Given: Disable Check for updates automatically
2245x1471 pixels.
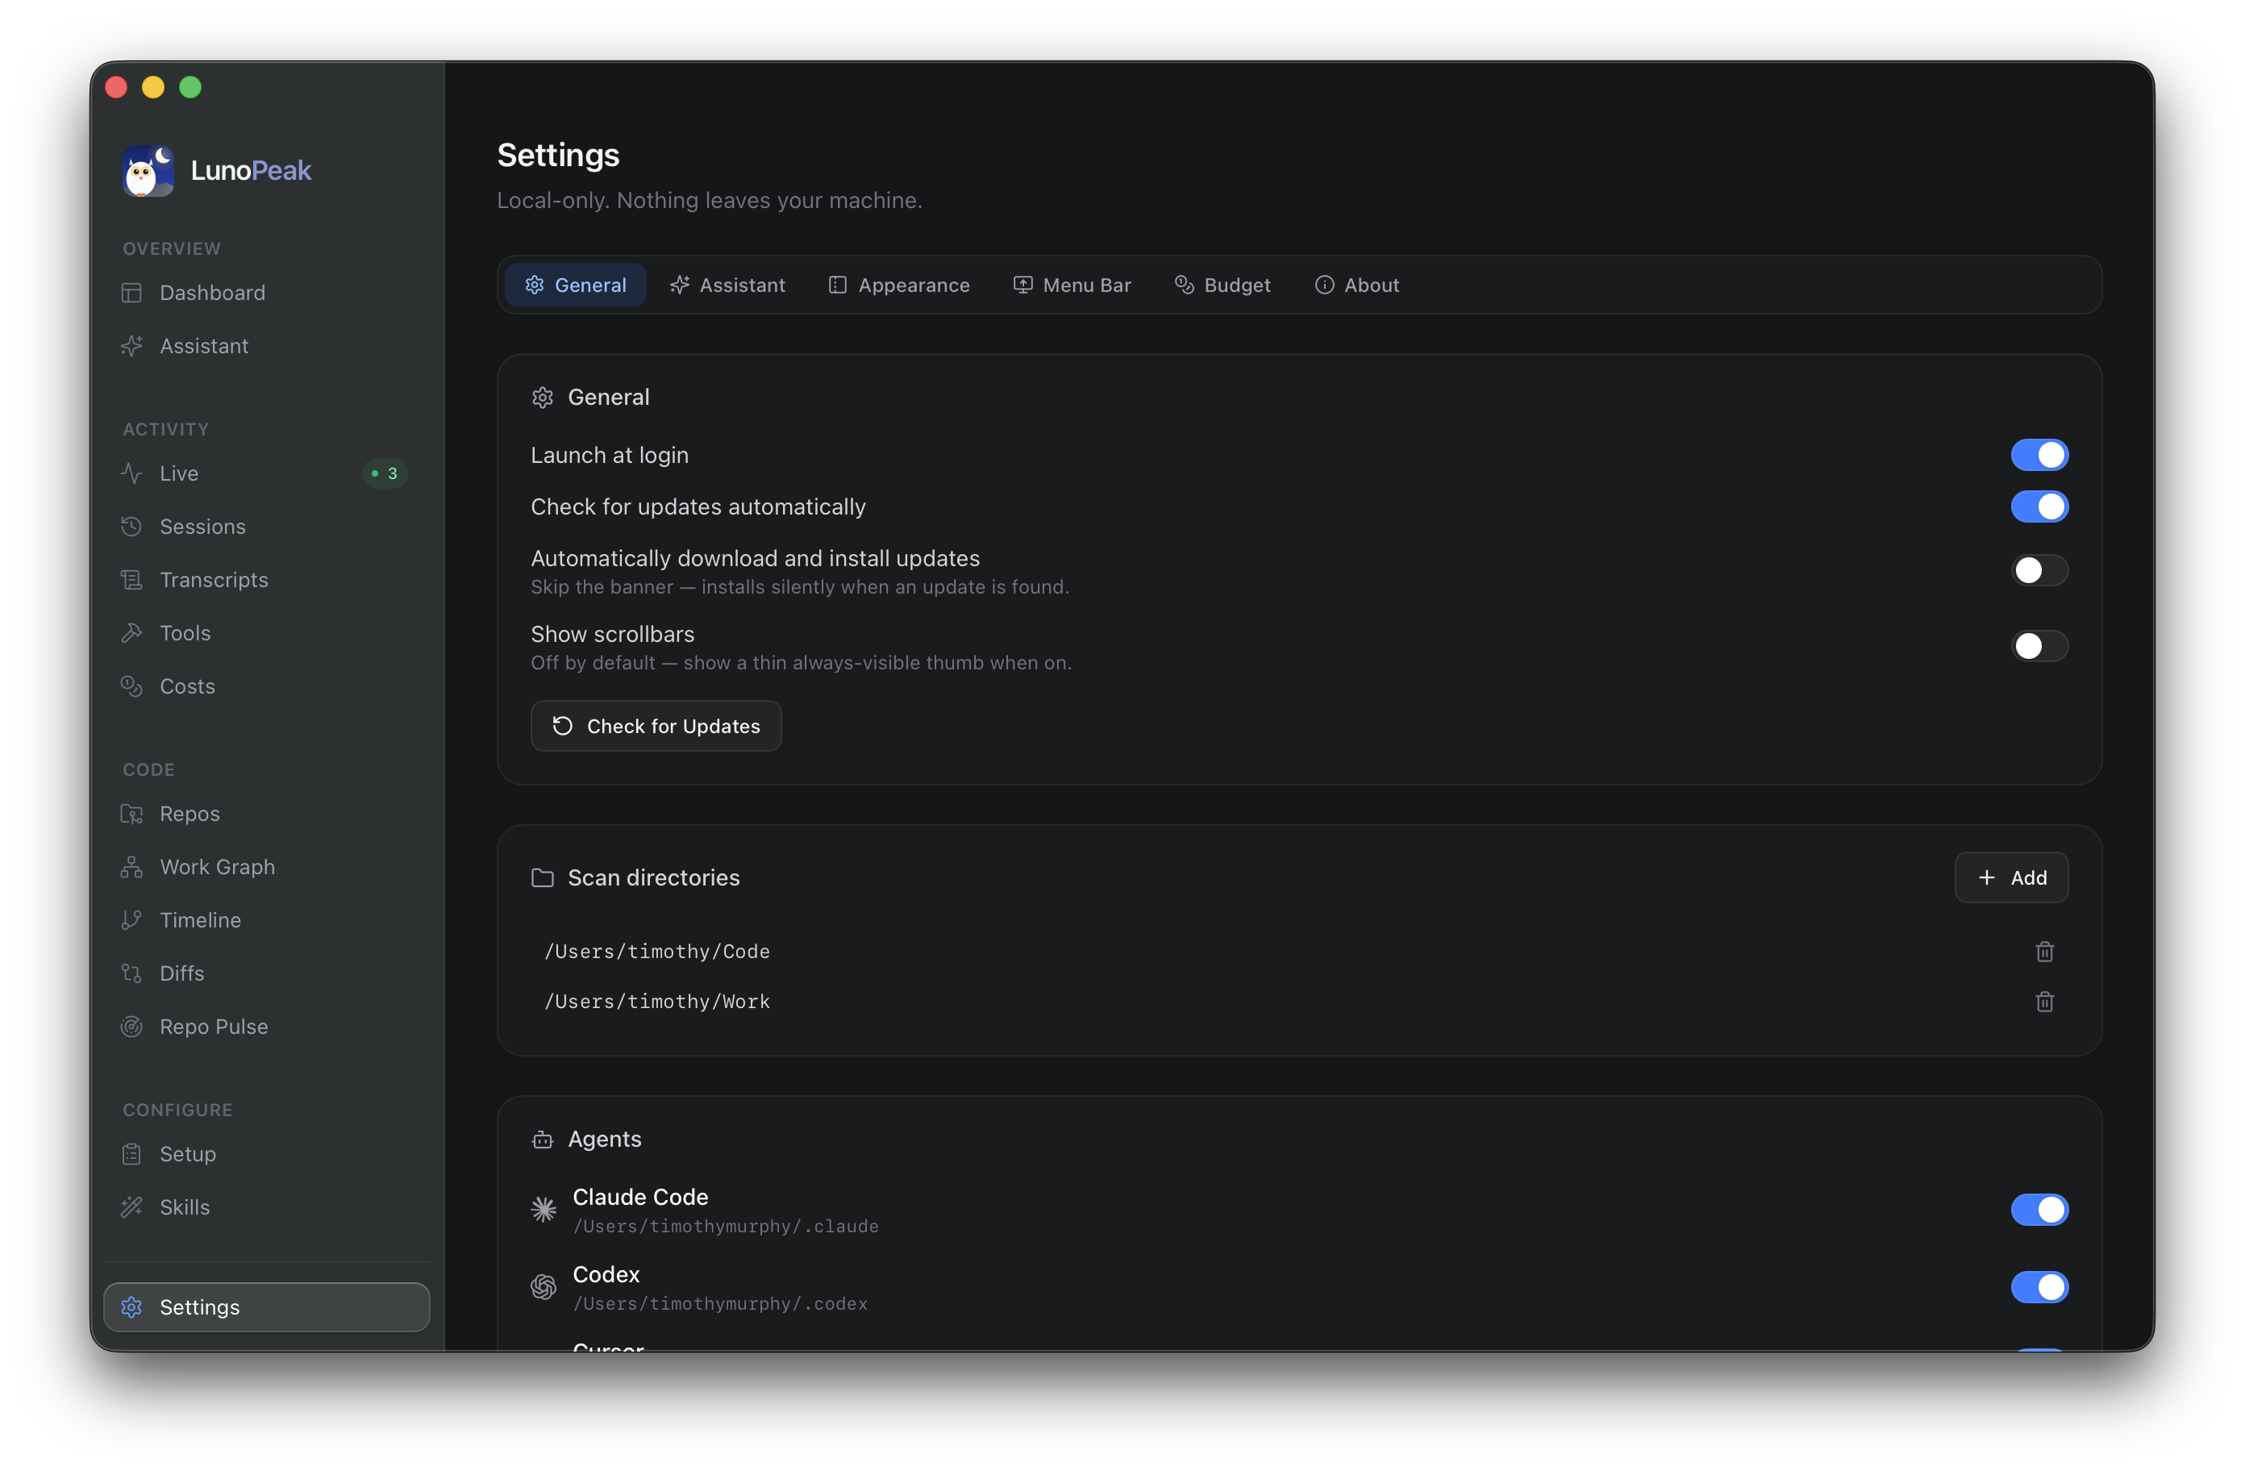Looking at the screenshot, I should 2039,506.
